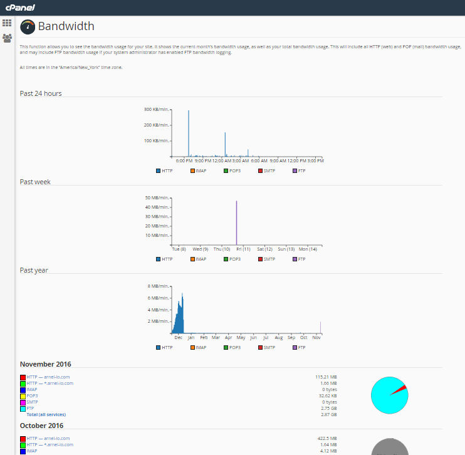Image resolution: width=465 pixels, height=455 pixels.
Task: Open the November 2016 SMTP link
Action: pyautogui.click(x=32, y=402)
